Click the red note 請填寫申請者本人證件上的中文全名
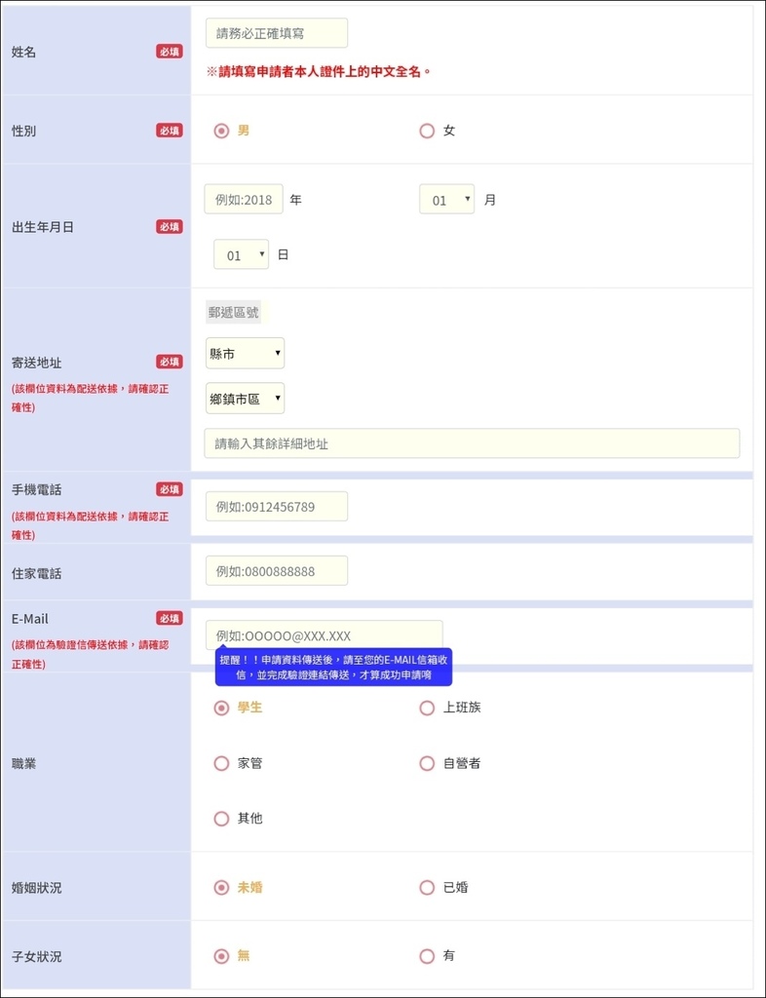This screenshot has width=766, height=998. (x=319, y=72)
